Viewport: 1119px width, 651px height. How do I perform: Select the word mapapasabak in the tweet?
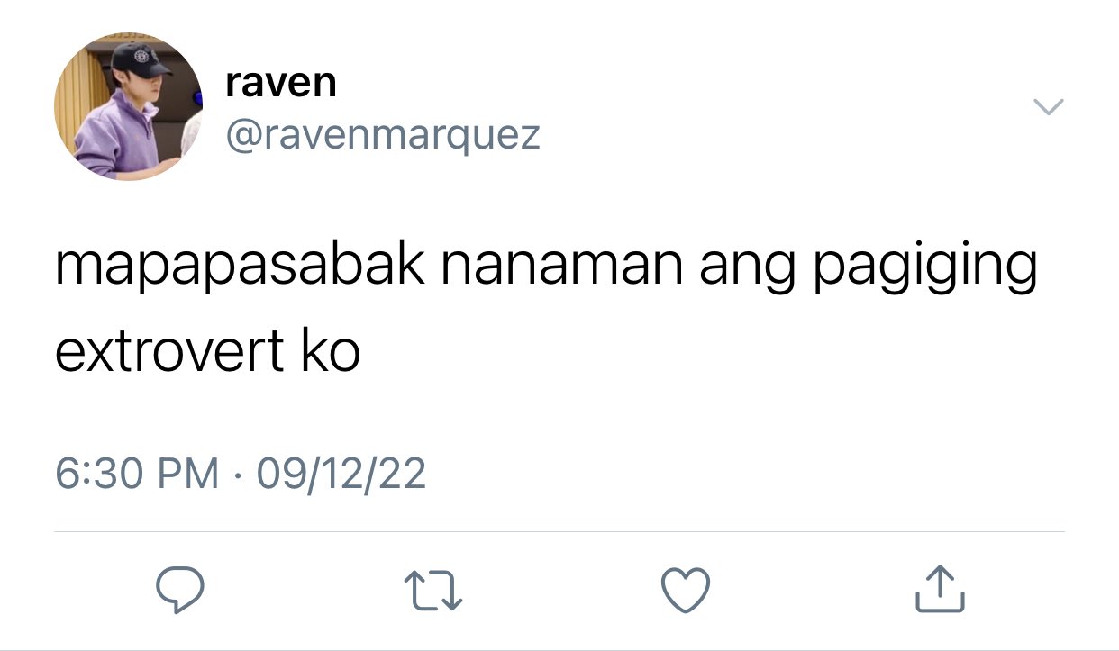pos(239,267)
